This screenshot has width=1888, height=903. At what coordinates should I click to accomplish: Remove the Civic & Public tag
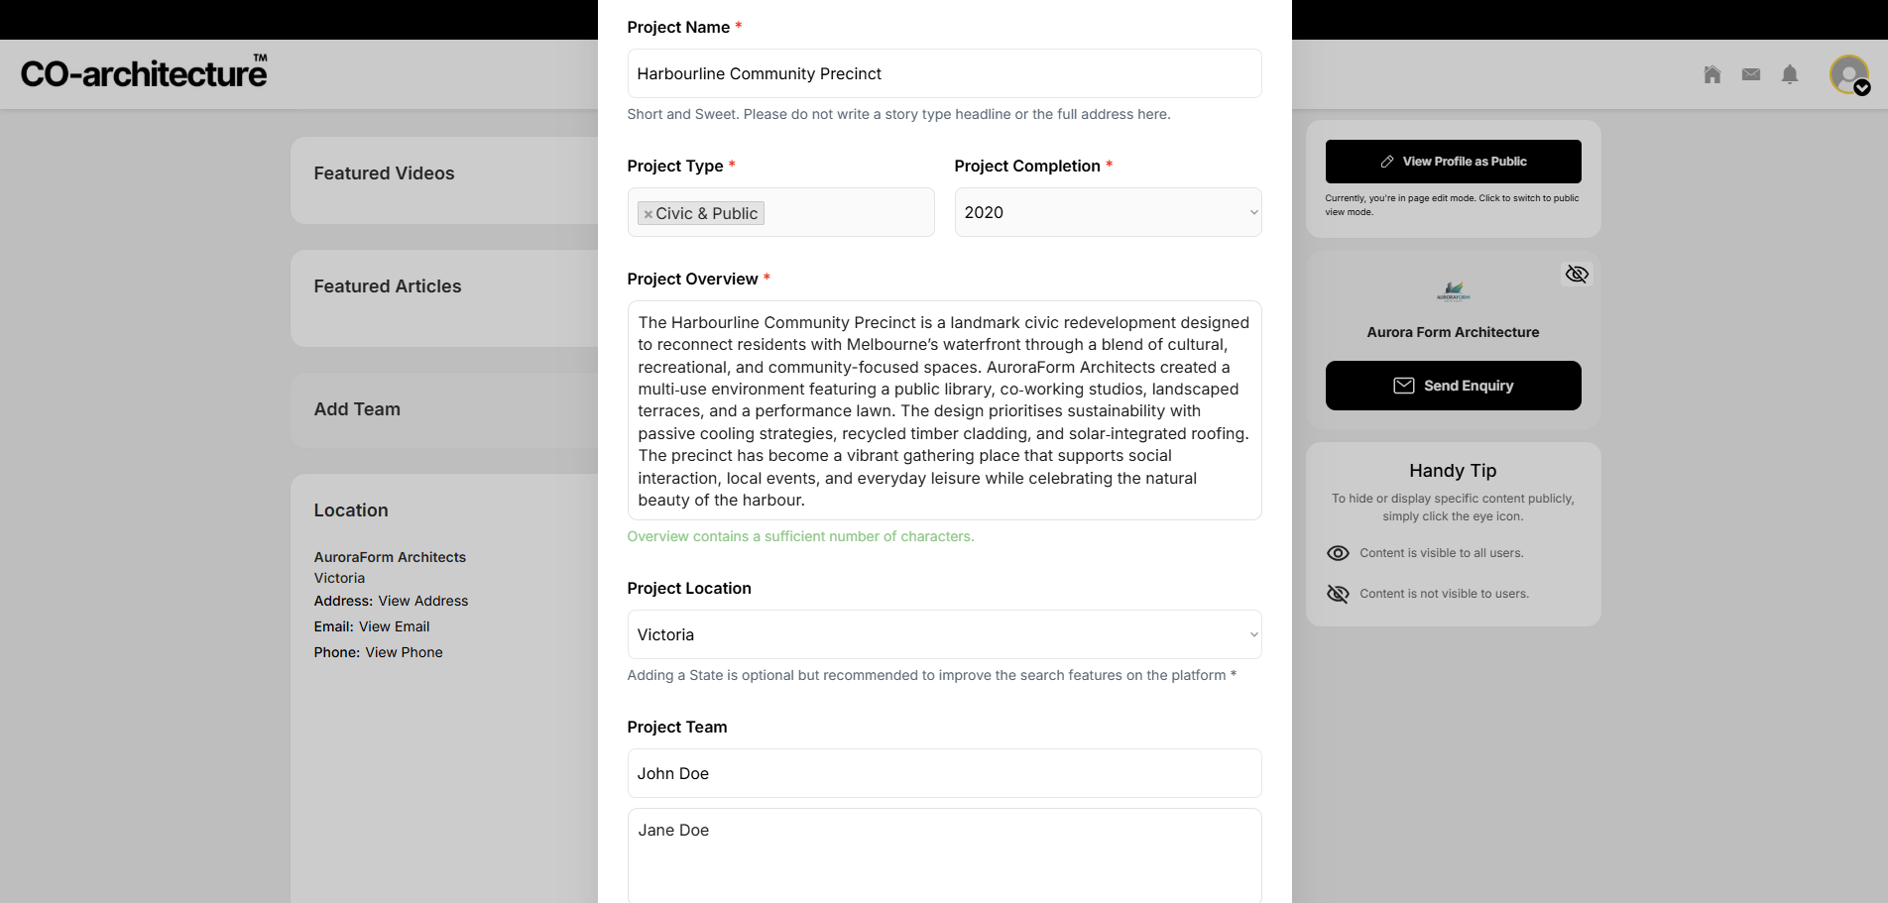[x=649, y=214]
